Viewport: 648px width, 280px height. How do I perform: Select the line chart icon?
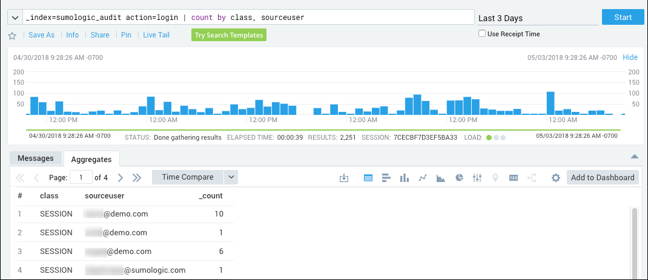tap(423, 178)
